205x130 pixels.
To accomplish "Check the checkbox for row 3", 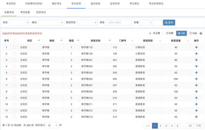I will (15, 60).
